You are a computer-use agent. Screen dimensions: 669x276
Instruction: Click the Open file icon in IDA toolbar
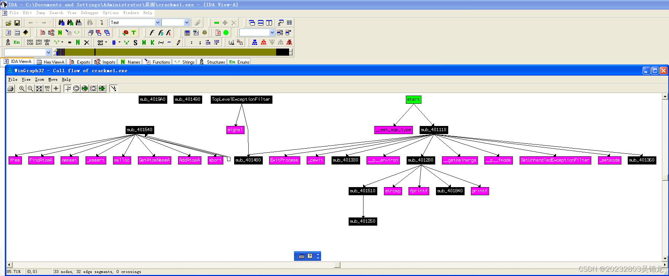point(8,23)
